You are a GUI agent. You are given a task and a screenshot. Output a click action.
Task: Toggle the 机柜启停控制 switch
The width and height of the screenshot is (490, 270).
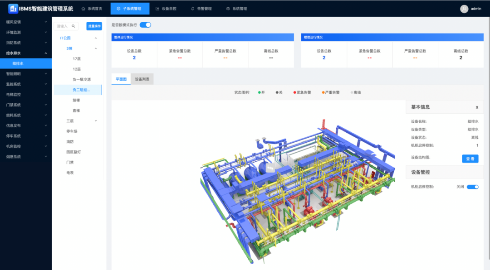(473, 187)
